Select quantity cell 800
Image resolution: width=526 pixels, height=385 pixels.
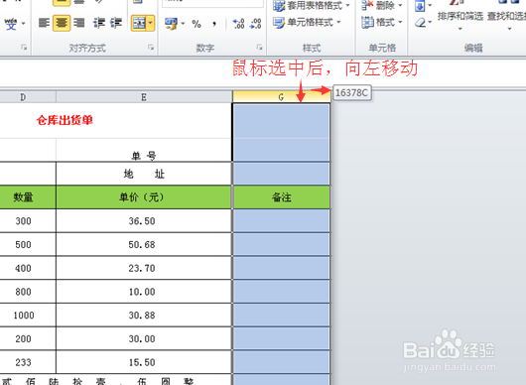28,292
